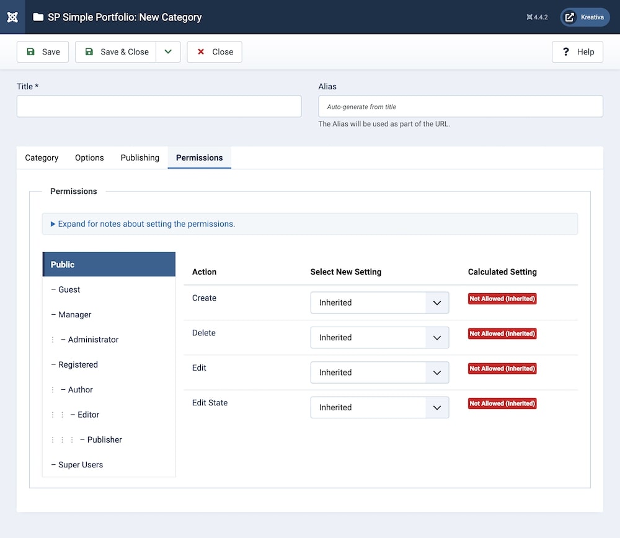Select the Super Users group

pyautogui.click(x=81, y=465)
